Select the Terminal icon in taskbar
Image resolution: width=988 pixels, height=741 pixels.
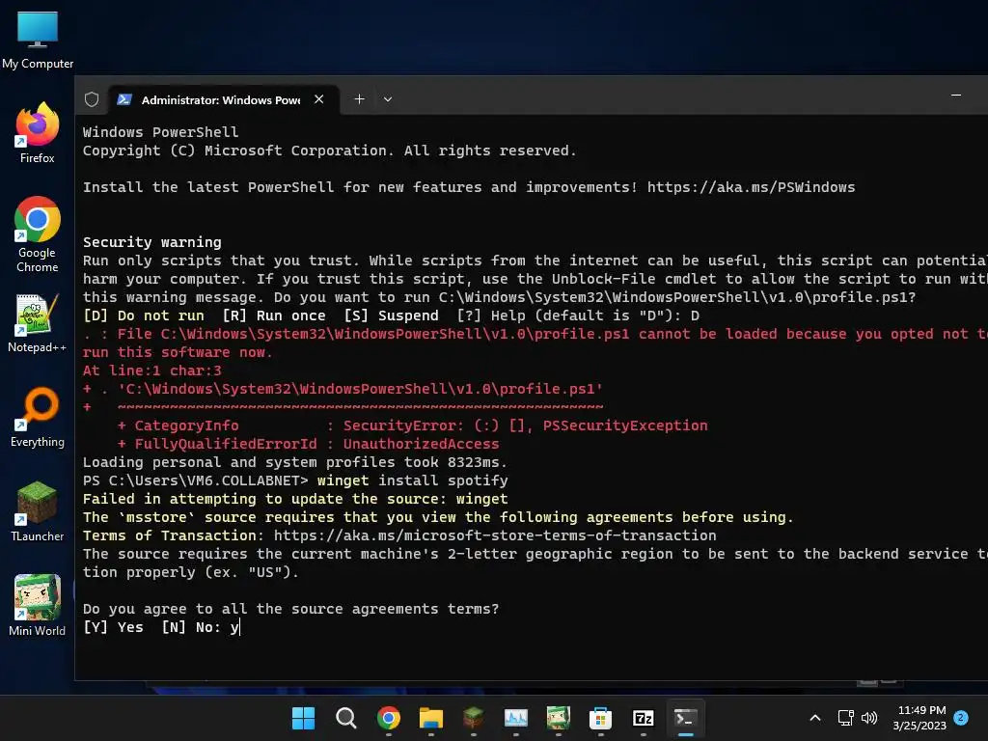point(686,718)
